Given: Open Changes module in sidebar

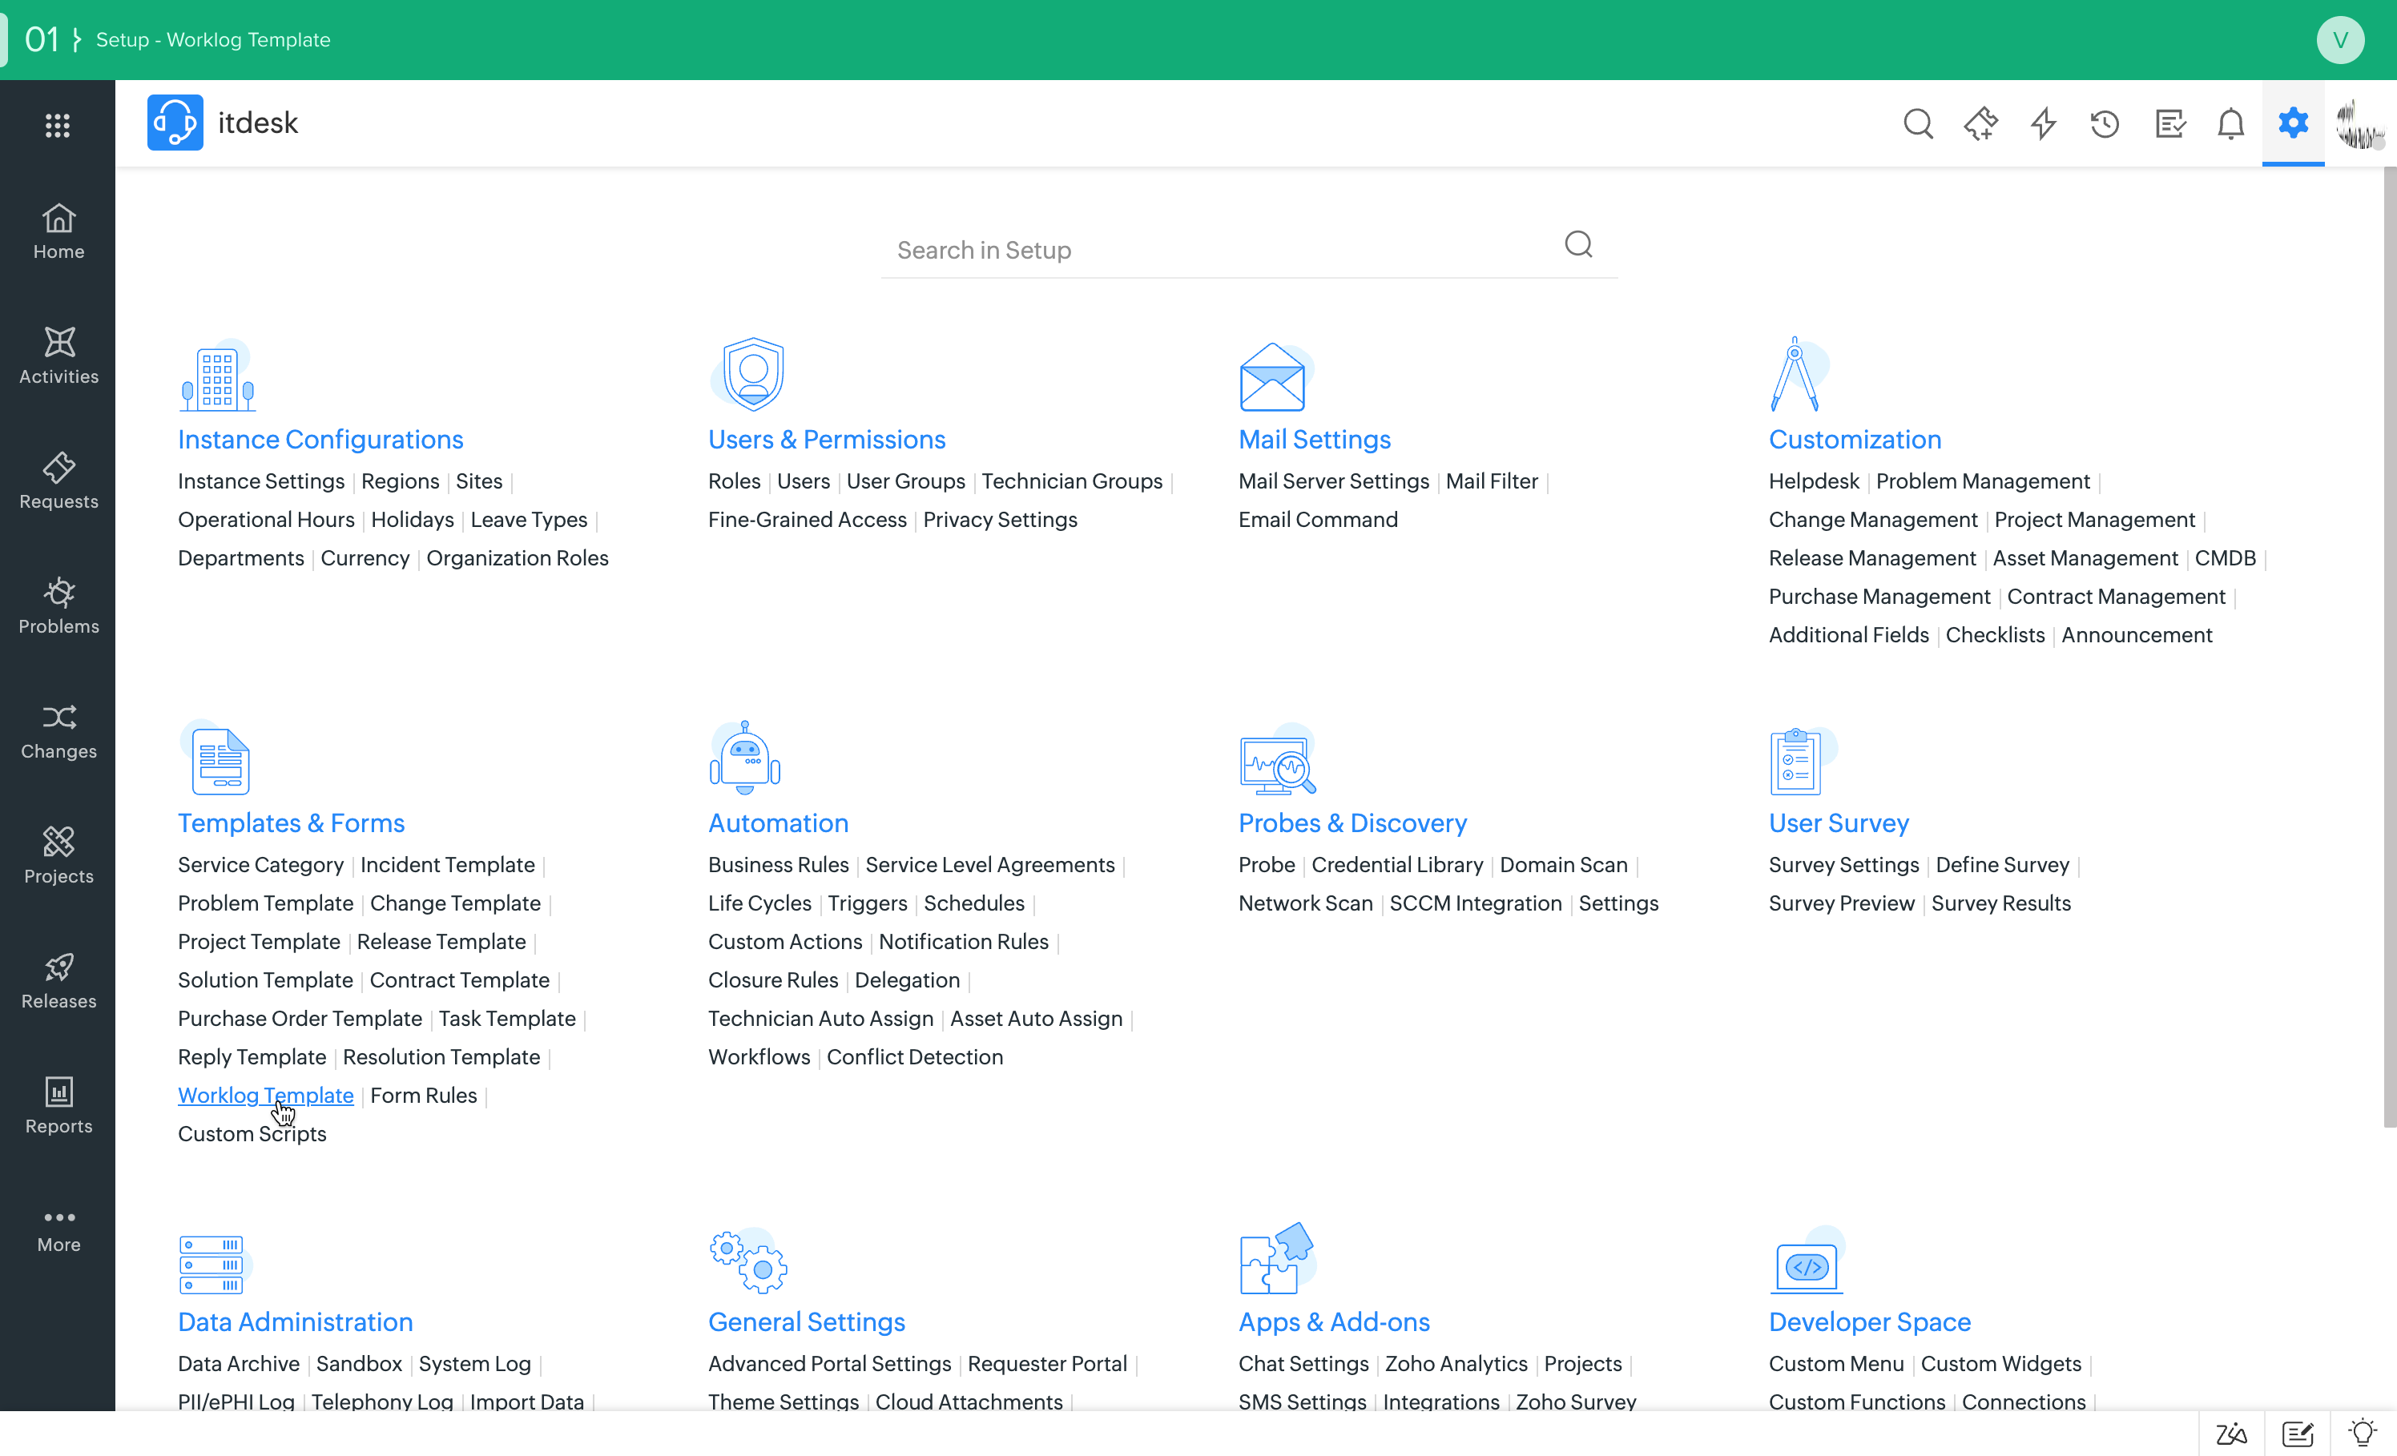Looking at the screenshot, I should click(58, 731).
